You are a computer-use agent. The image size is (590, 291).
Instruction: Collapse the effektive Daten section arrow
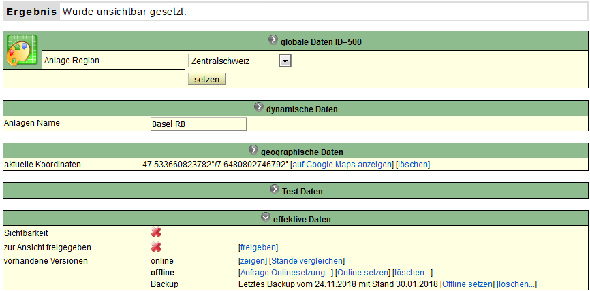pyautogui.click(x=266, y=217)
